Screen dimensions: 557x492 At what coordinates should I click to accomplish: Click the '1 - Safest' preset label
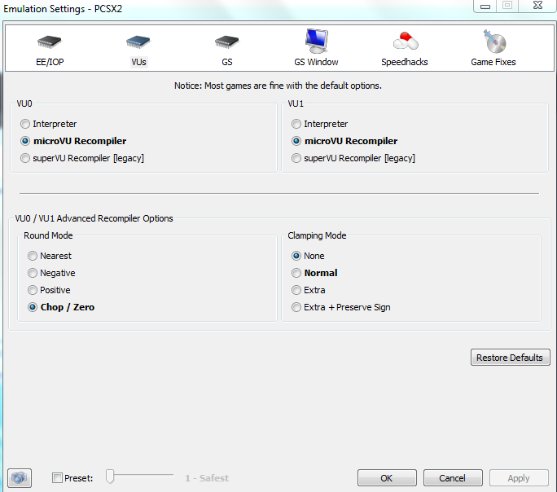click(x=207, y=478)
